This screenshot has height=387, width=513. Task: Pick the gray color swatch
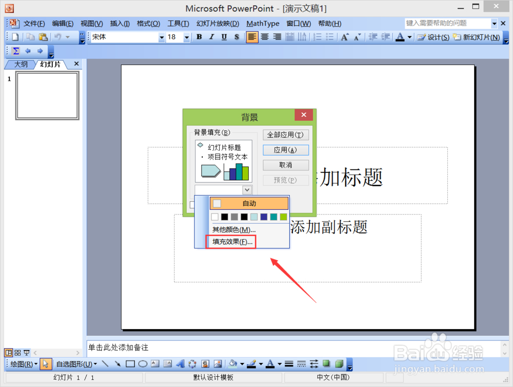pos(234,217)
